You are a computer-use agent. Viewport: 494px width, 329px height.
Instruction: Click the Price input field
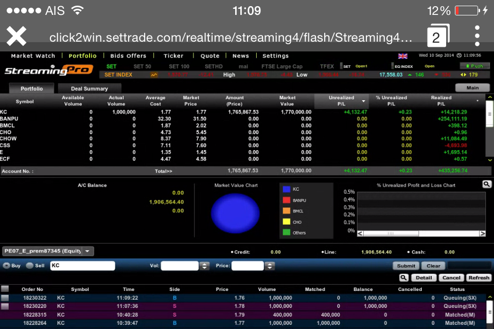248,266
